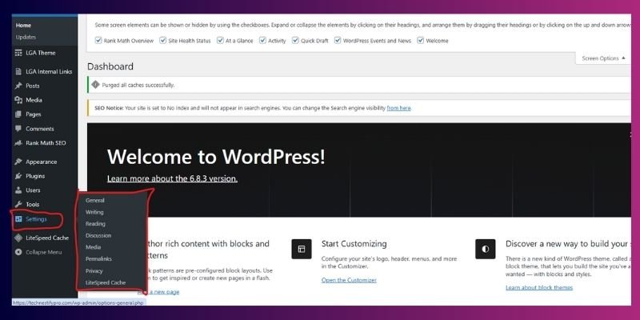Viewport: 640px width, 320px height.
Task: Open the Appearance menu
Action: tap(42, 162)
